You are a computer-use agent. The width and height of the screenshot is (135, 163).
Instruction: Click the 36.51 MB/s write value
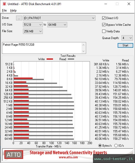102,120
